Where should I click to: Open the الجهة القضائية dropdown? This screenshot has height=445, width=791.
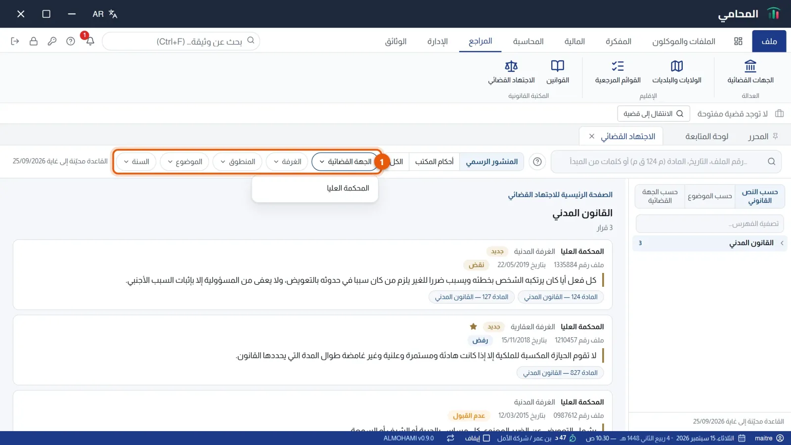click(x=345, y=162)
